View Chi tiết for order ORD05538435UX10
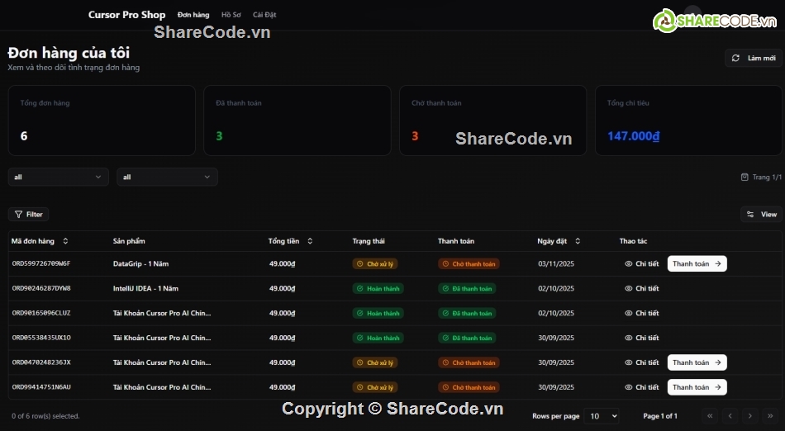The height and width of the screenshot is (431, 785). pos(642,338)
